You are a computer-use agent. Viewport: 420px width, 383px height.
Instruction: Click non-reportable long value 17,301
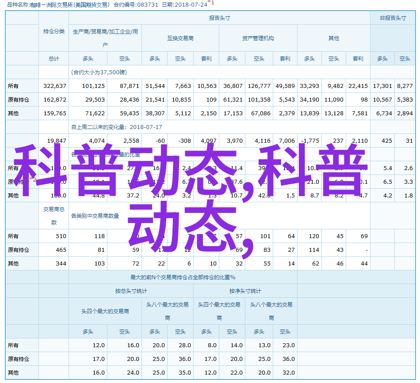[x=382, y=86]
